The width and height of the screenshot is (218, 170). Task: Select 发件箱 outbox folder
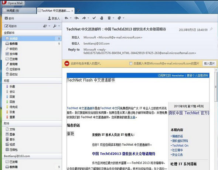(x=32, y=54)
